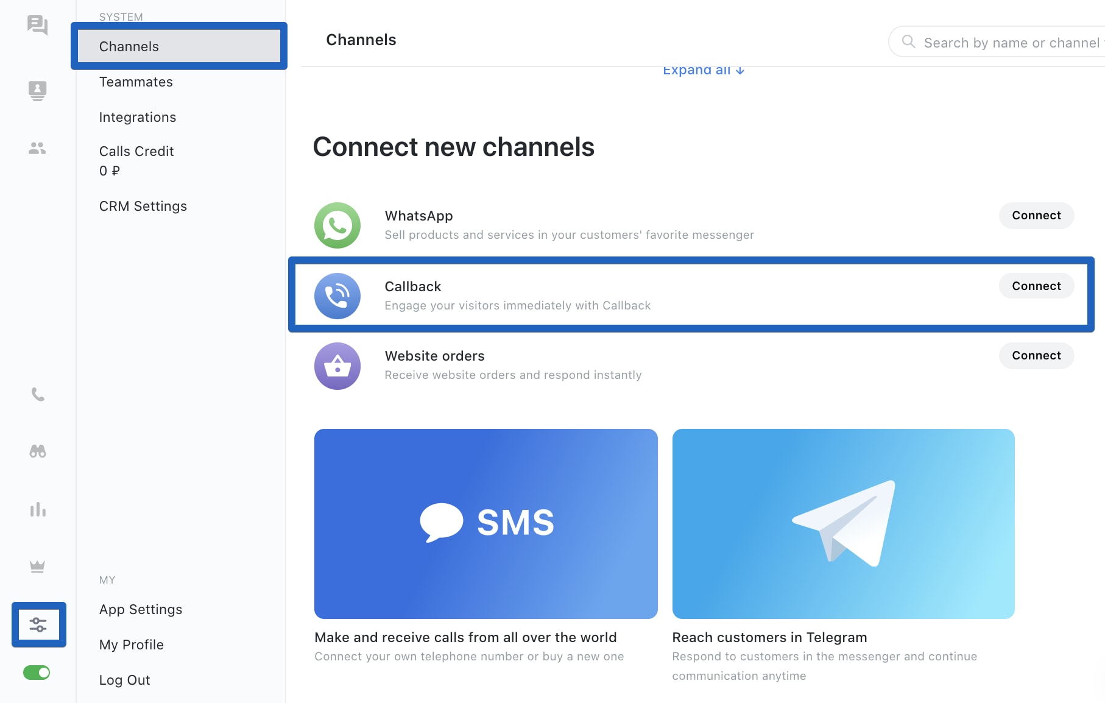Open the premium crown icon in sidebar
The image size is (1105, 703).
pos(38,566)
